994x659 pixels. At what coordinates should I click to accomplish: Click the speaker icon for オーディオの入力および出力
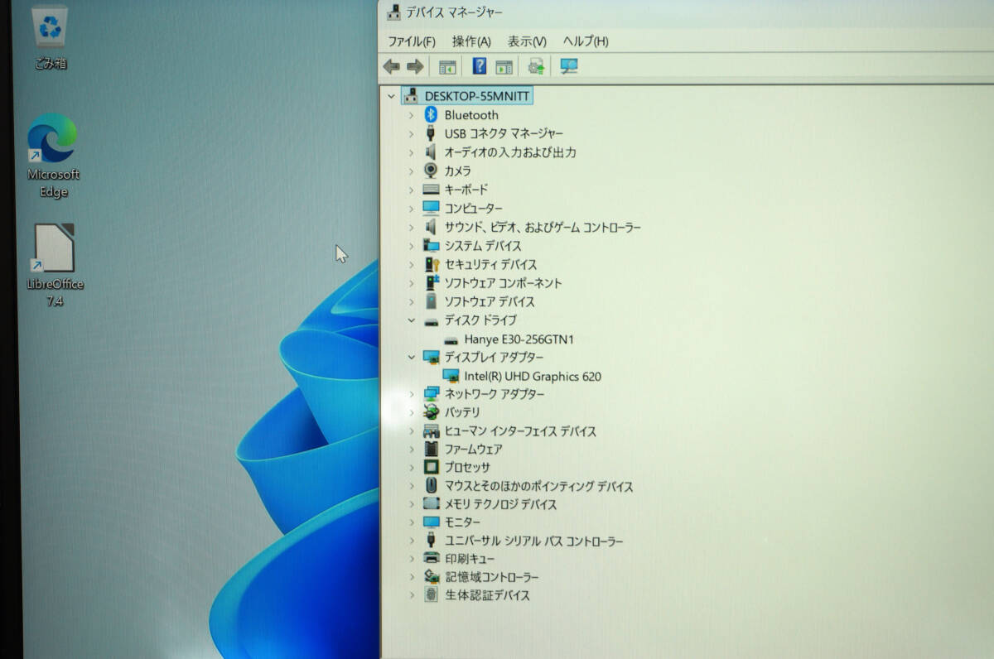[x=431, y=152]
